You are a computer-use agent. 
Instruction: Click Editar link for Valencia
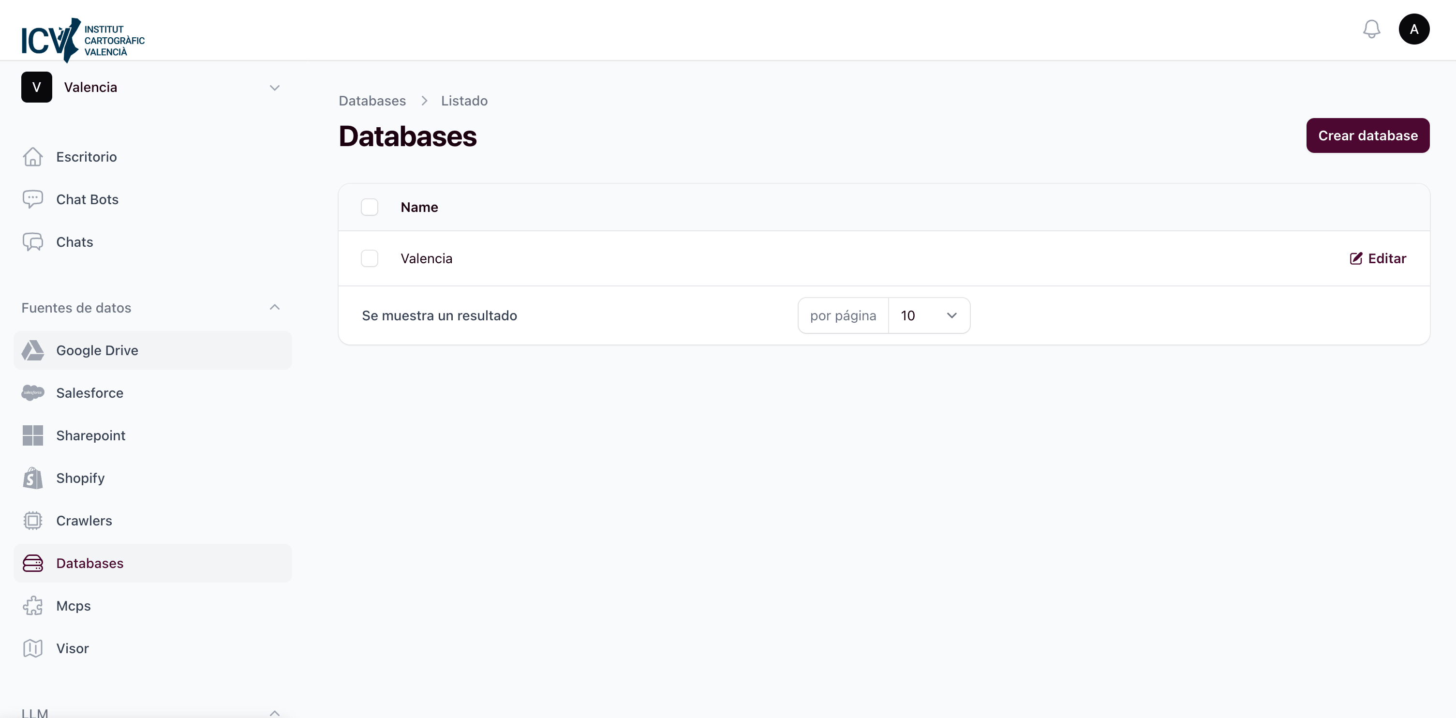(x=1378, y=258)
